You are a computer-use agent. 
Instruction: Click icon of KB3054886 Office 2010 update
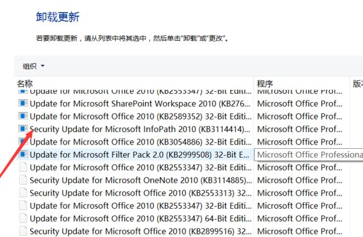(23, 141)
